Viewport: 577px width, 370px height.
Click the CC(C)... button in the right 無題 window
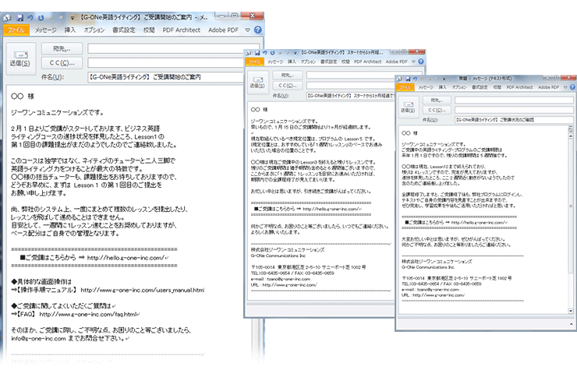[437, 110]
